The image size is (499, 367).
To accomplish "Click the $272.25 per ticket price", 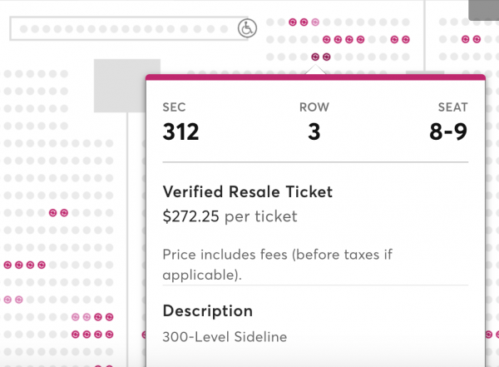I will click(x=230, y=216).
